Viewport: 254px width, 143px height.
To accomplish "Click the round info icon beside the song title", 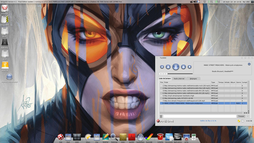I will pos(249,64).
